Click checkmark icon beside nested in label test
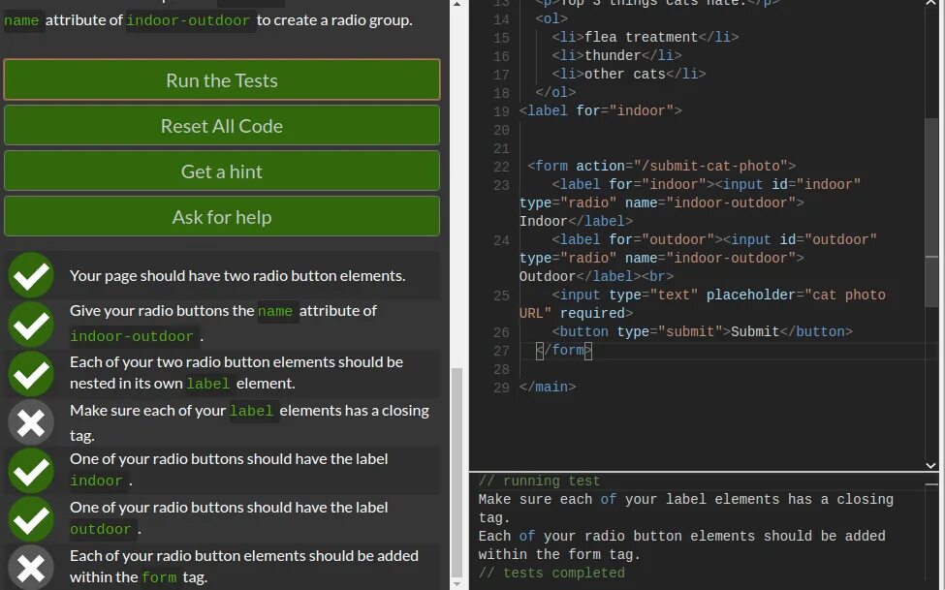Viewport: 945px width, 590px height. [x=31, y=373]
